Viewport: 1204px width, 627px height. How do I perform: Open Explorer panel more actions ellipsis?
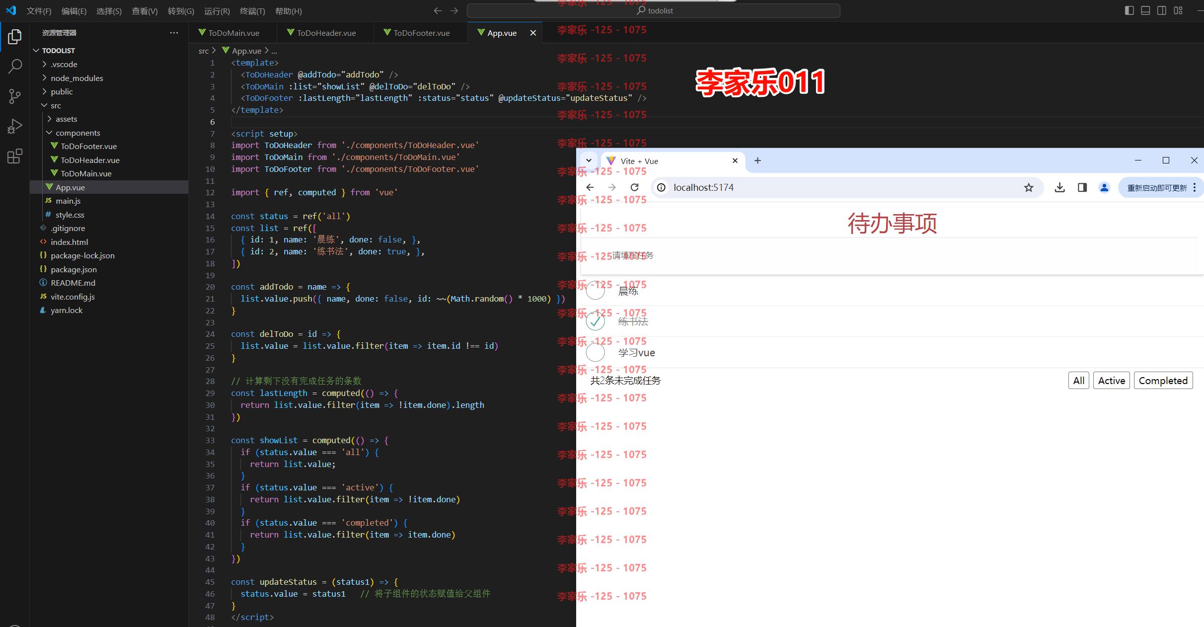pos(174,33)
